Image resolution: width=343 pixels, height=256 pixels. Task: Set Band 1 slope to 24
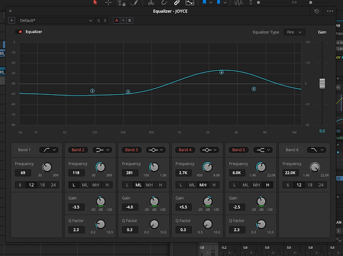pyautogui.click(x=53, y=185)
